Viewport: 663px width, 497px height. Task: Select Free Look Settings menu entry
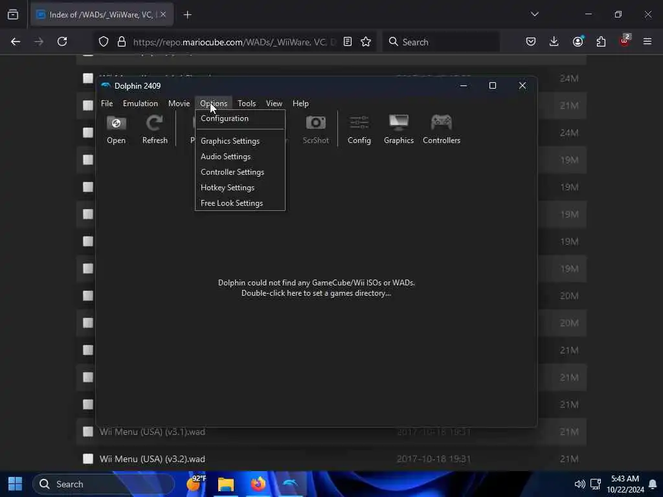(240, 203)
